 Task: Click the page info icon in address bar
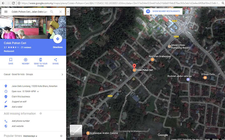19,3
